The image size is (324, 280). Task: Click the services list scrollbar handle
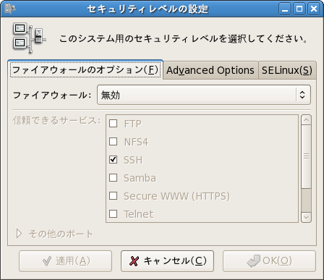(x=306, y=156)
